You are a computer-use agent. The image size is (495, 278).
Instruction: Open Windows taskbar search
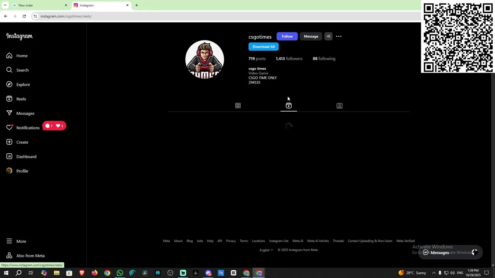click(18, 273)
